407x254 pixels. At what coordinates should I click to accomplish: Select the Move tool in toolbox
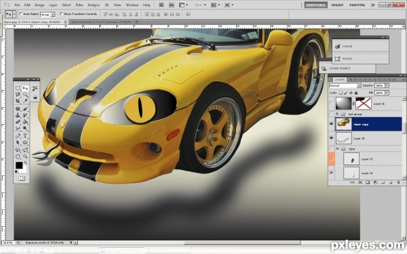click(x=25, y=88)
